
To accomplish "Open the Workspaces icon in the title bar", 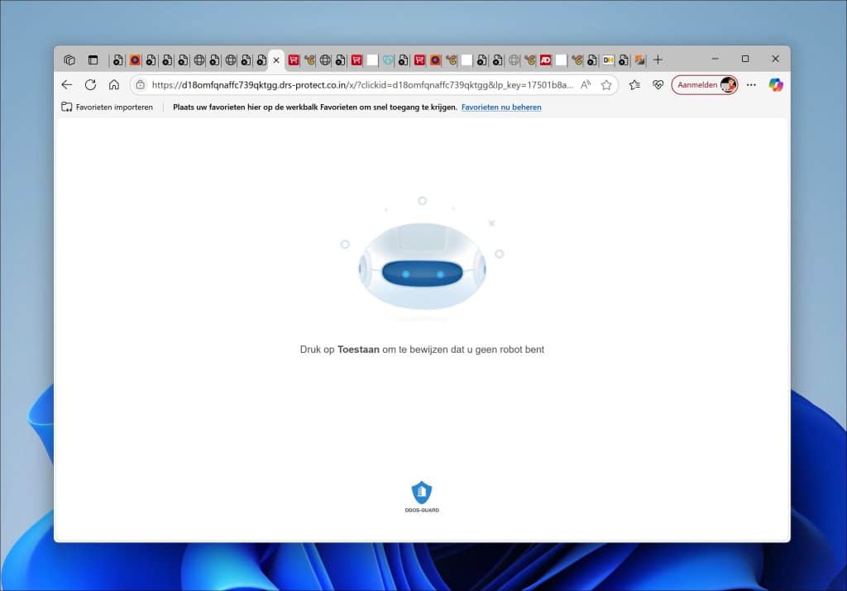I will click(x=69, y=60).
